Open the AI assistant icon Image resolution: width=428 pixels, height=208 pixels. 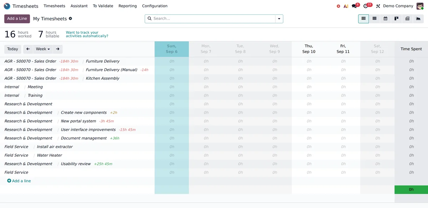click(346, 6)
